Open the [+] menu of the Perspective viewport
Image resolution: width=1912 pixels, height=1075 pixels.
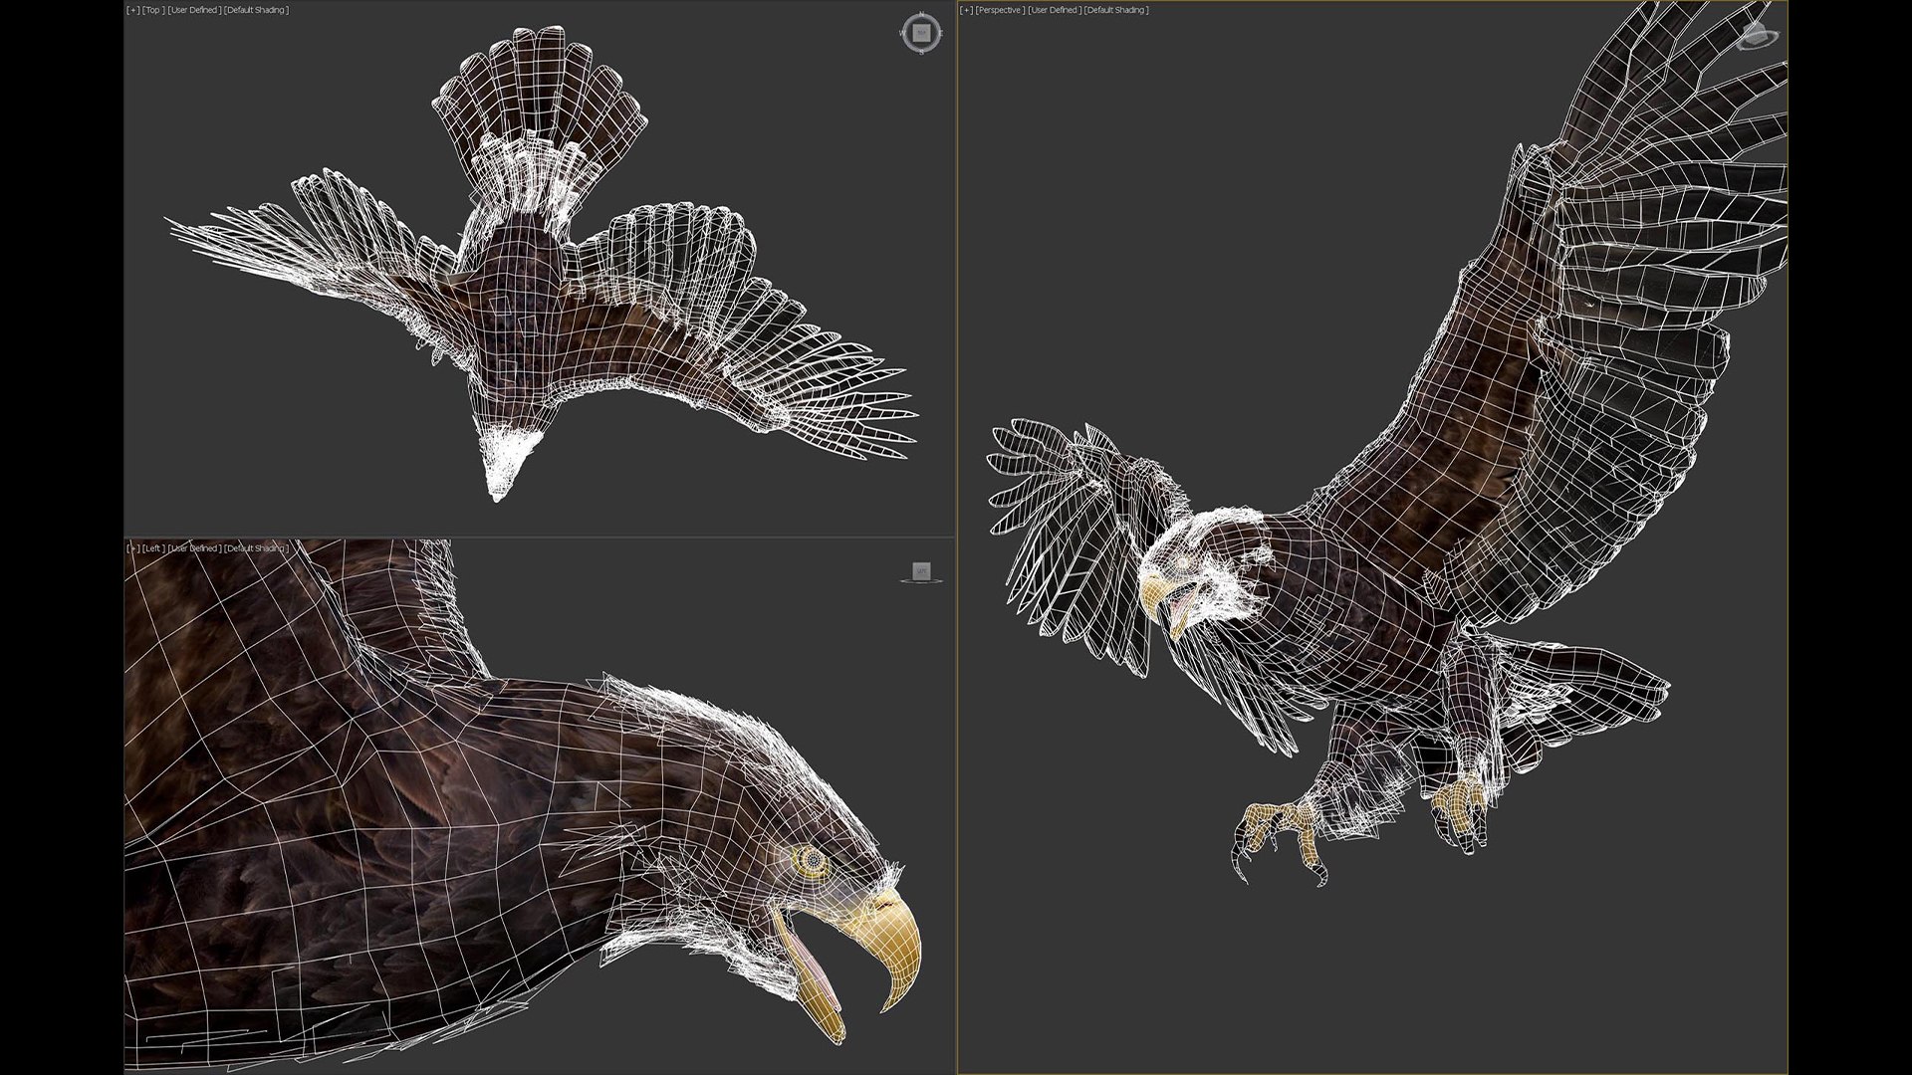[x=966, y=10]
